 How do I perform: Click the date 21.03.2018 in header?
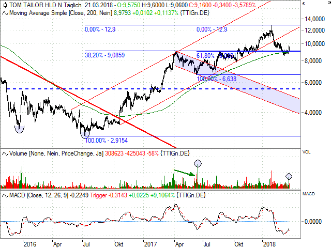point(99,5)
